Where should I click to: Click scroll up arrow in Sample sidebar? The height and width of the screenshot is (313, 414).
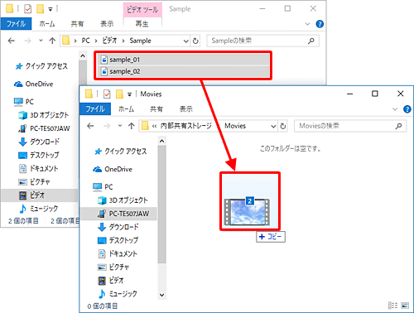tap(83, 56)
